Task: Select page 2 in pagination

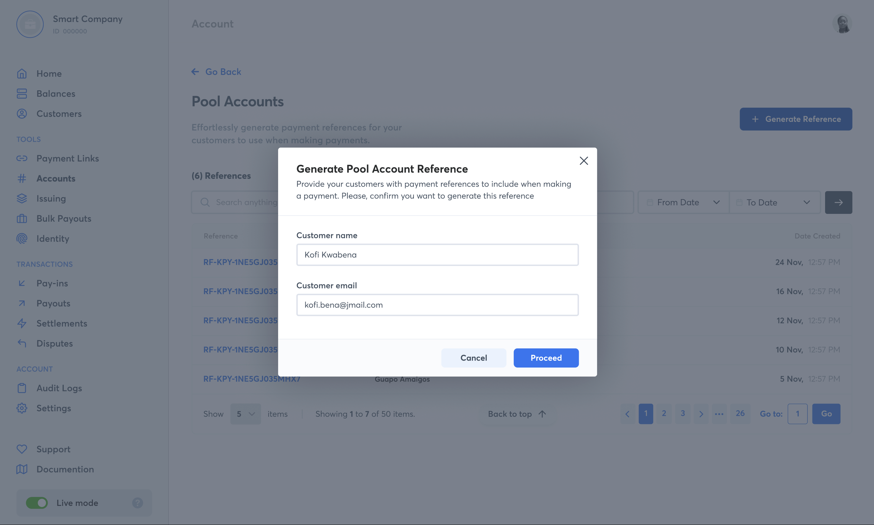Action: [x=664, y=414]
